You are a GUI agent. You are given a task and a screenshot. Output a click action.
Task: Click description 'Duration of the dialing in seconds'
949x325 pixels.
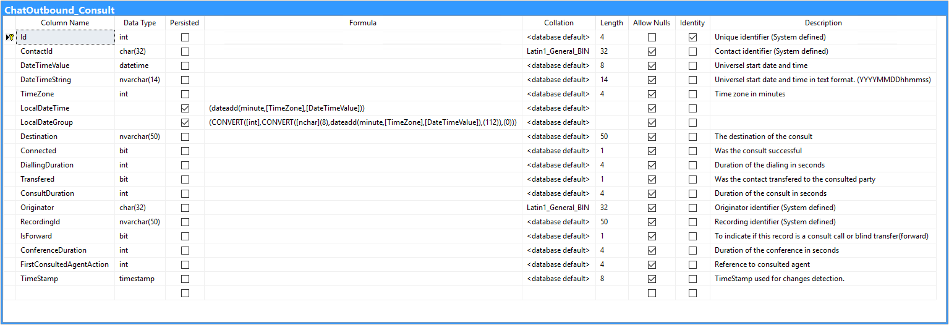770,165
